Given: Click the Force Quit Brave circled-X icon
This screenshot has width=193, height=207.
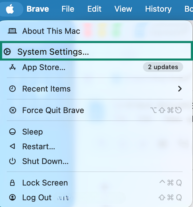Looking at the screenshot, I should (x=13, y=110).
